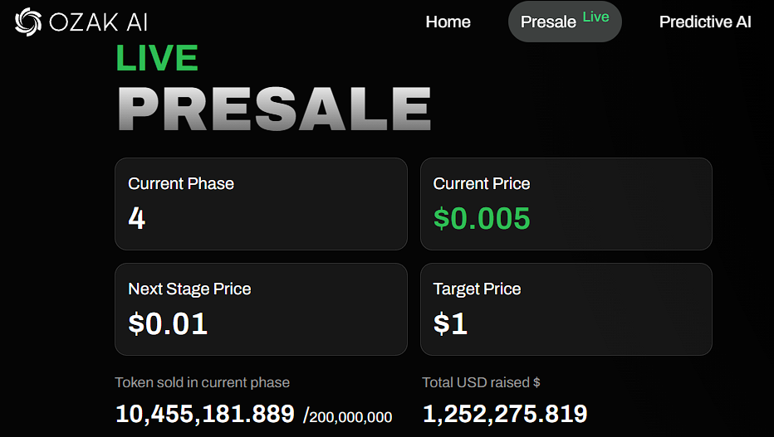Click the /200,000,000 token cap text
Viewport: 774px width, 437px height.
coord(347,417)
